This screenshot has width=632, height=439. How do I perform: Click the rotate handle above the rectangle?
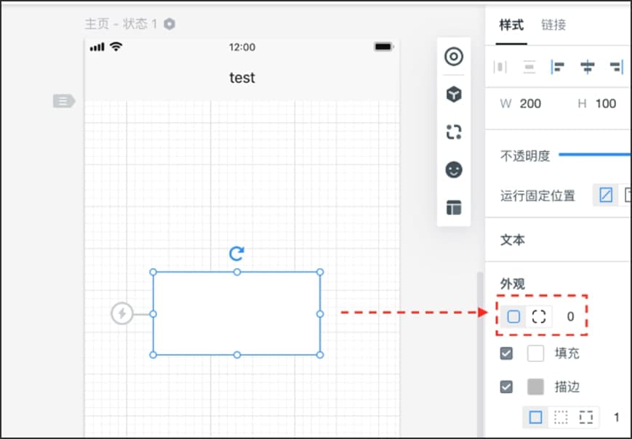236,254
